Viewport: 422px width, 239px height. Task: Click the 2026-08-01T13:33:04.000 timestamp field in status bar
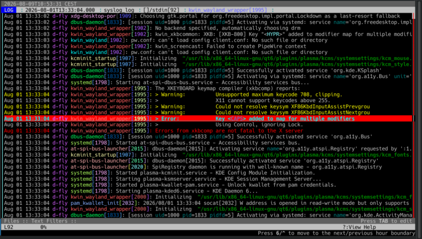60,10
